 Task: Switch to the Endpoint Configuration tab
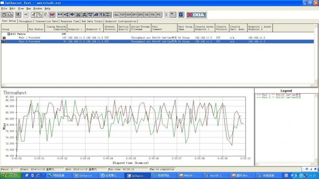121,21
